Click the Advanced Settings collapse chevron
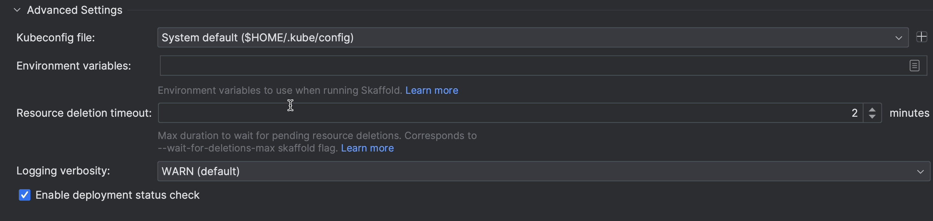This screenshot has width=933, height=221. point(17,10)
